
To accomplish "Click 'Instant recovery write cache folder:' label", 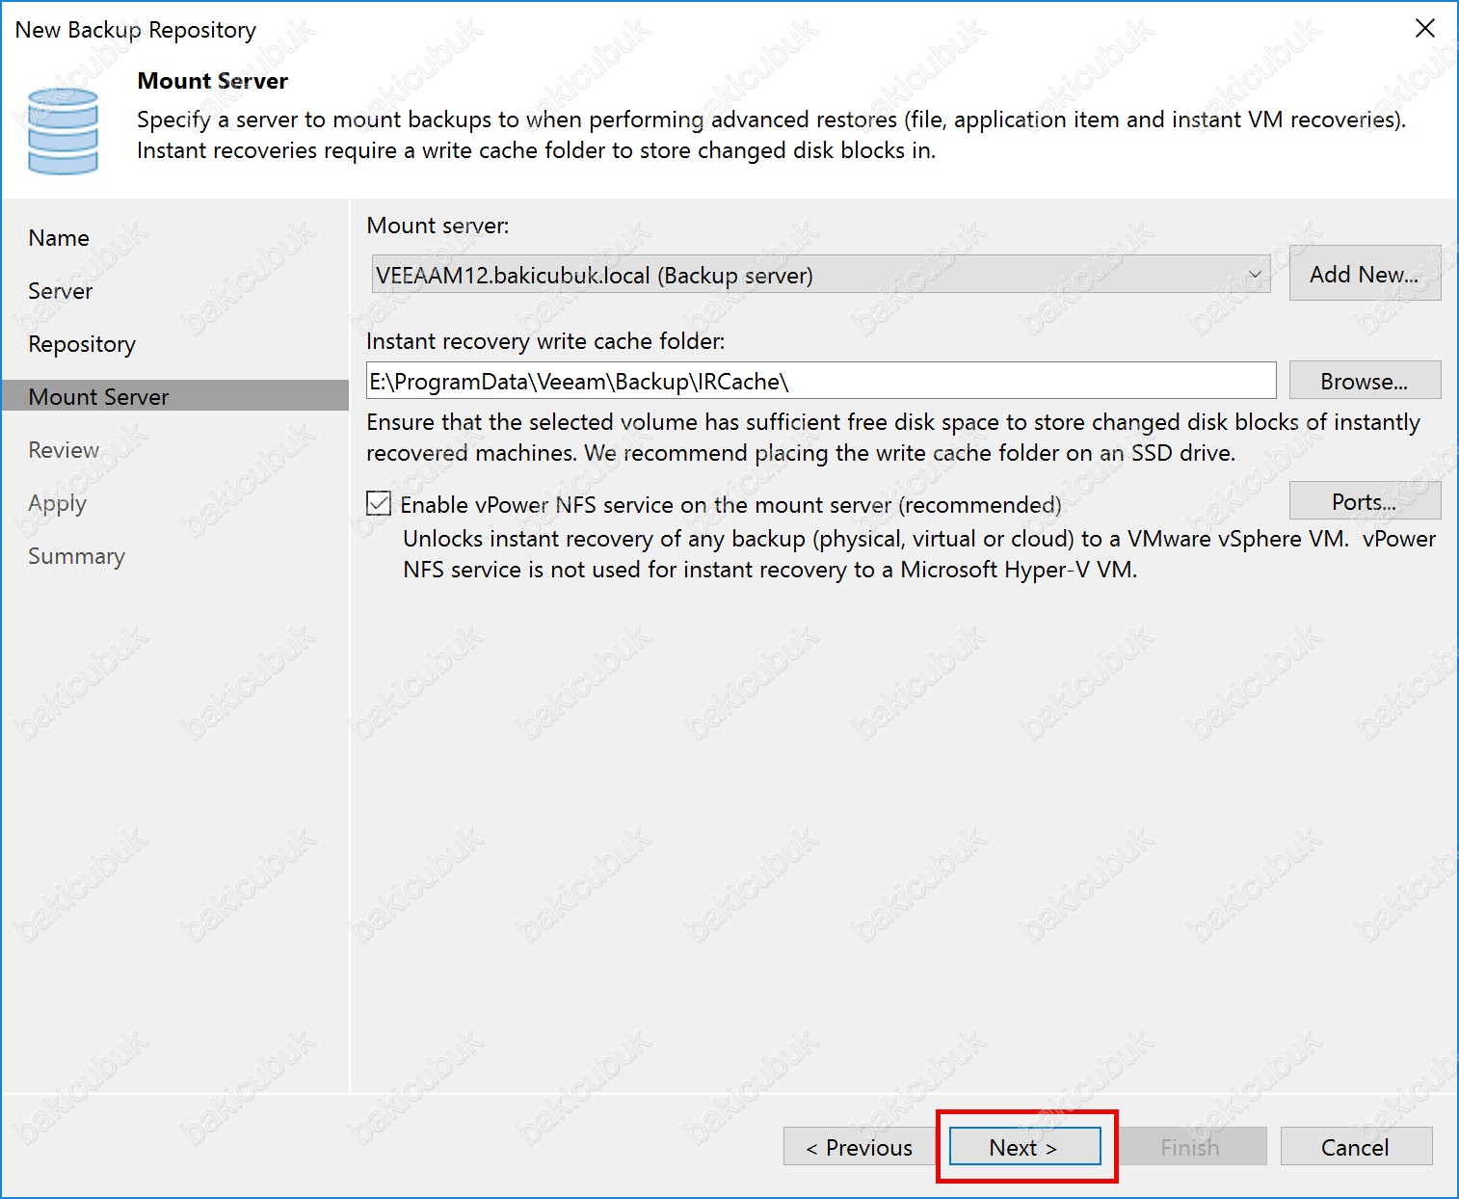I will point(545,341).
